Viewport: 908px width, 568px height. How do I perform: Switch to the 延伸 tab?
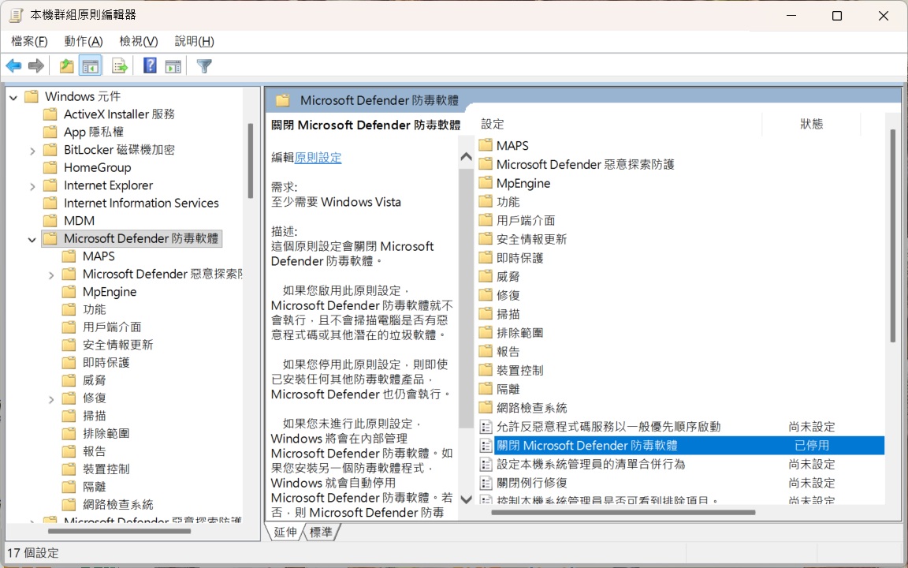coord(285,532)
